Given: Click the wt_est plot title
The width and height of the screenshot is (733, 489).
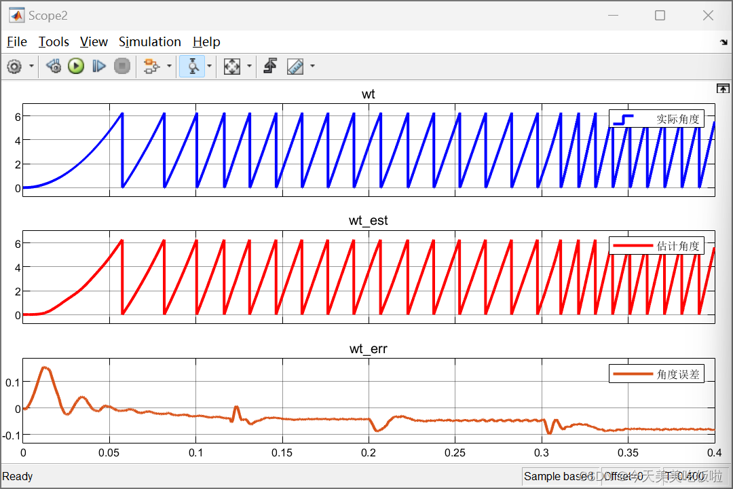Looking at the screenshot, I should 369,221.
